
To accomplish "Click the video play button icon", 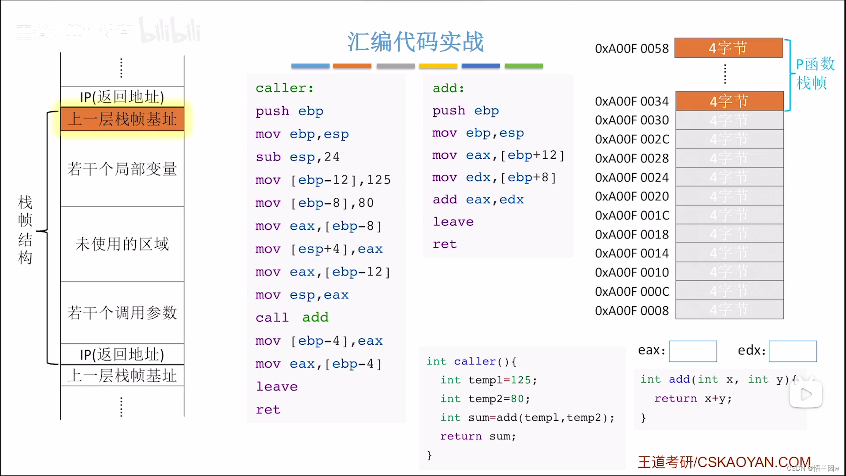I will pyautogui.click(x=805, y=394).
